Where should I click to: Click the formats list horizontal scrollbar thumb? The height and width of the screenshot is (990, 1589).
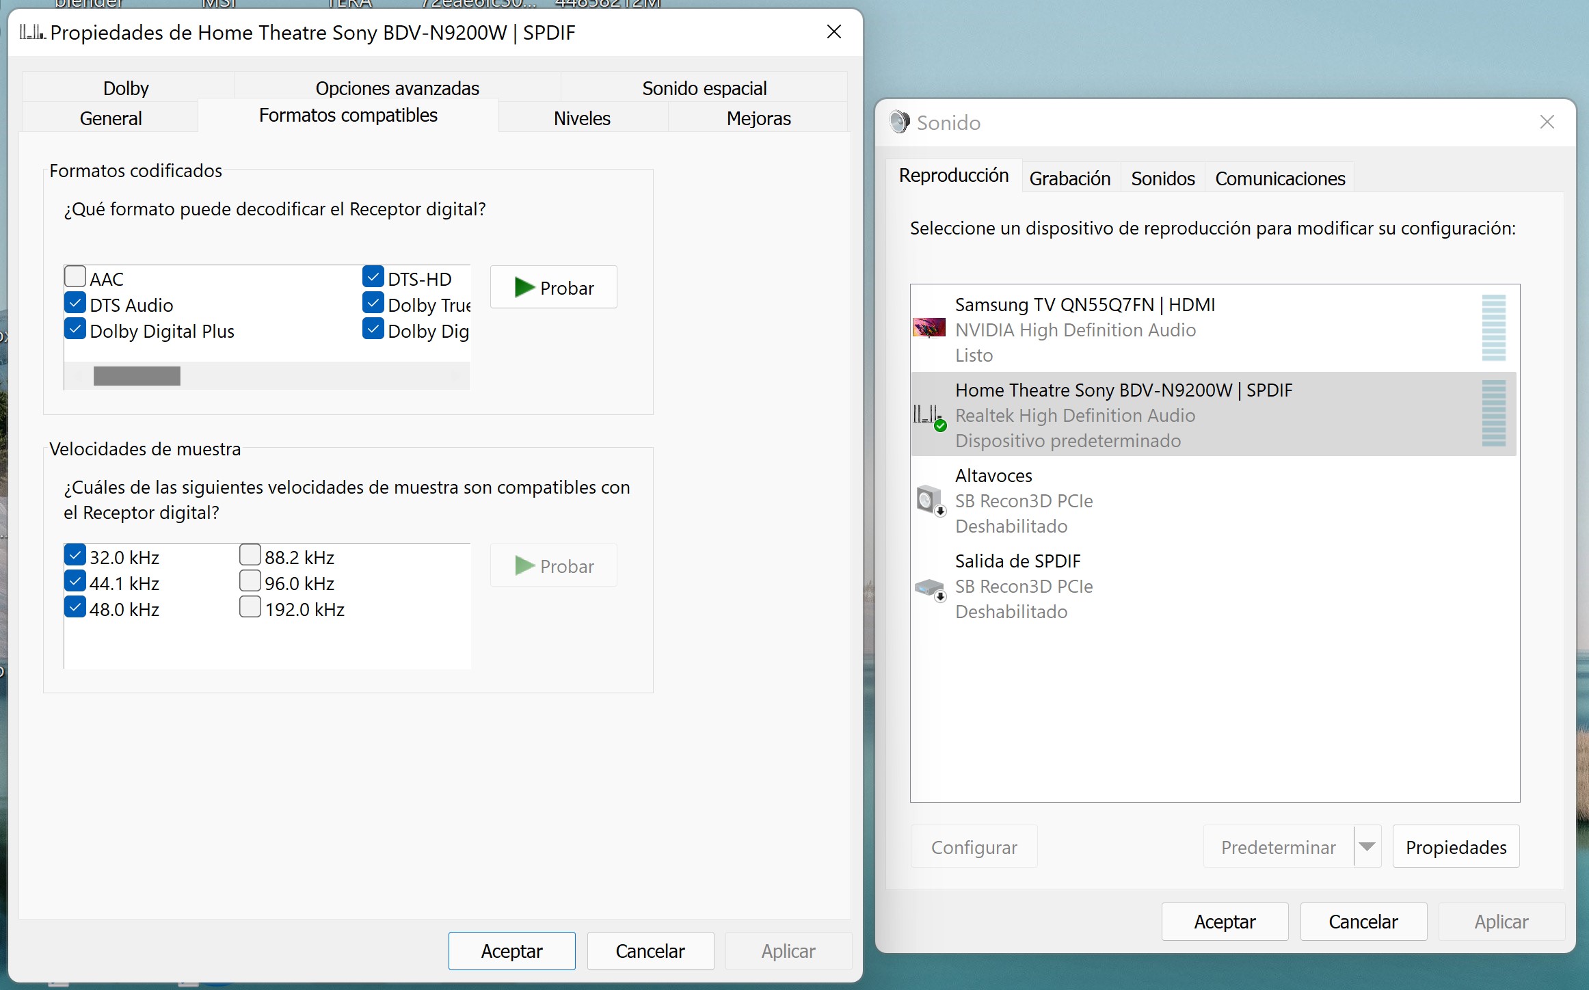click(137, 376)
